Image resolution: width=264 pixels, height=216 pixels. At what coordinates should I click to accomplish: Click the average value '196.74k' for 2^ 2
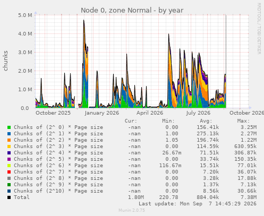(x=208, y=140)
